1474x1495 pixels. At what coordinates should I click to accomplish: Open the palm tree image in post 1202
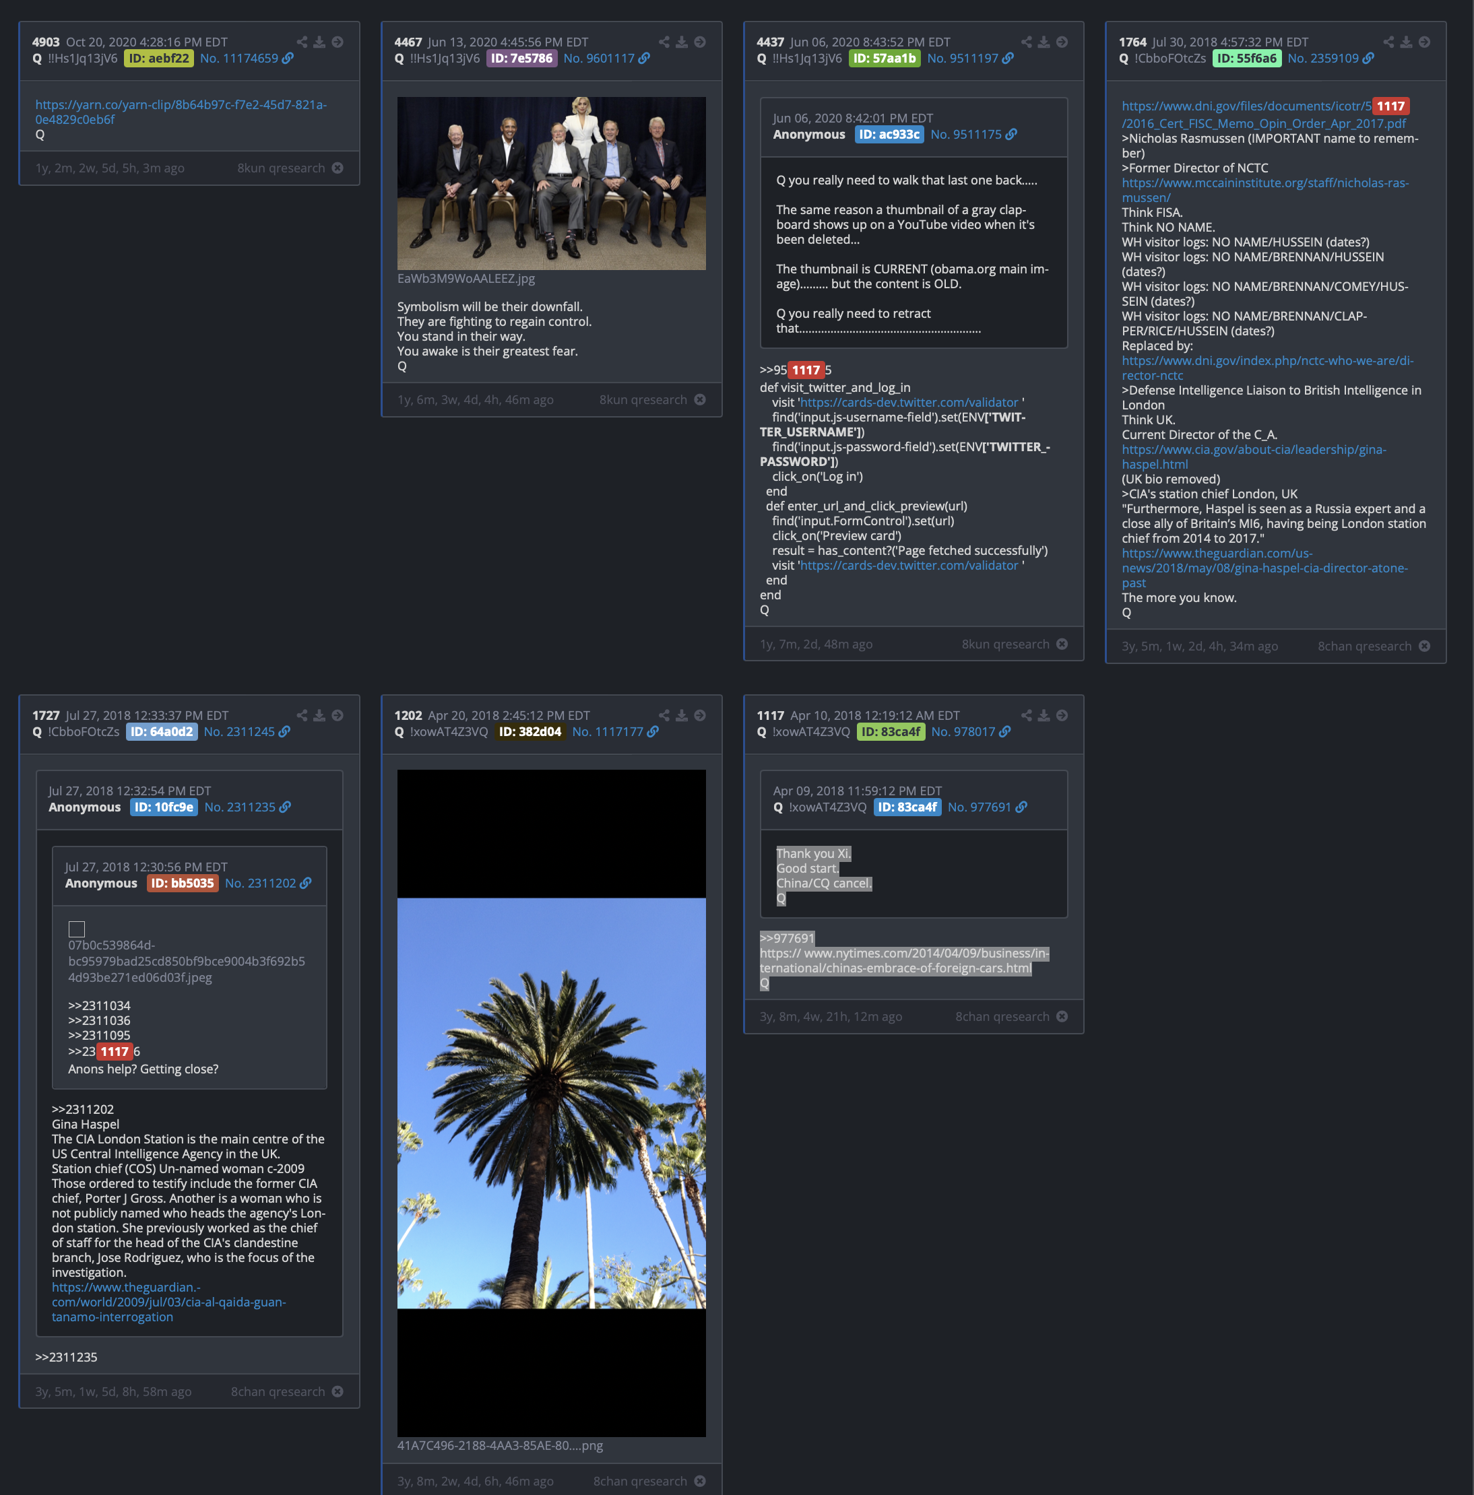551,1102
